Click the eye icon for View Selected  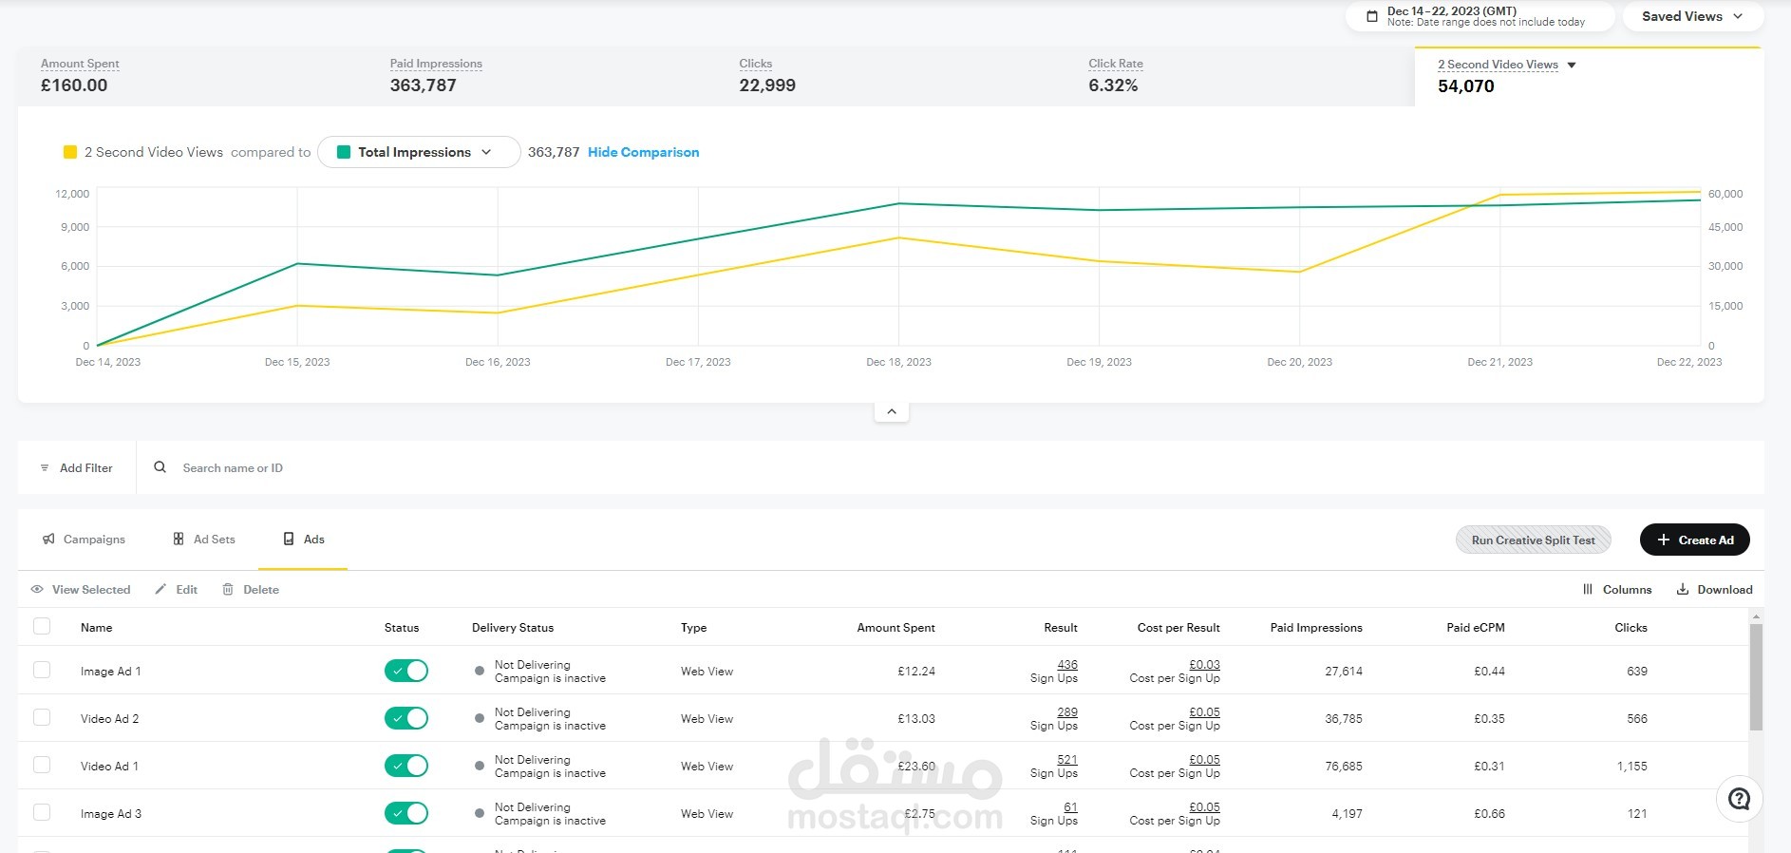click(37, 590)
